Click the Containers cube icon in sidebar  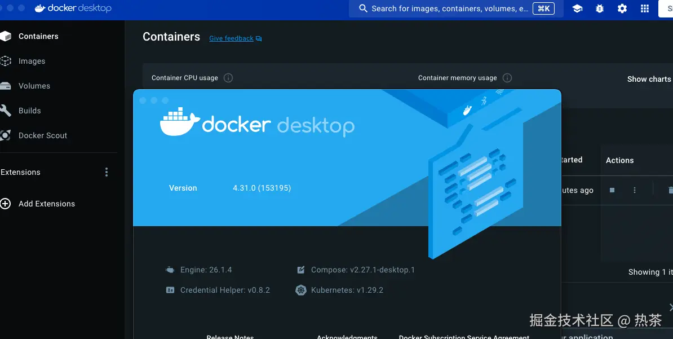[5, 36]
